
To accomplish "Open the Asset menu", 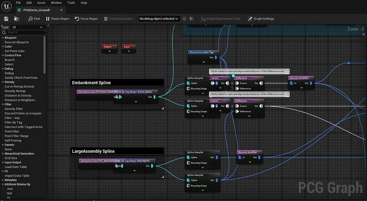I will pyautogui.click(x=41, y=3).
